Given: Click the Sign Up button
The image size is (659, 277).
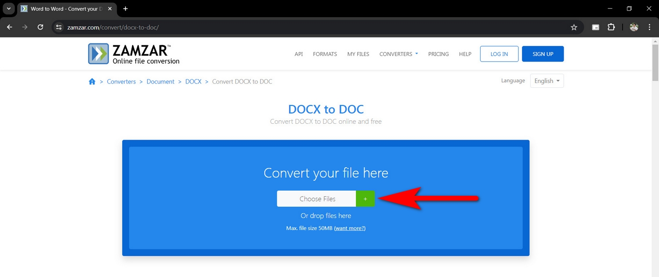Looking at the screenshot, I should tap(543, 54).
